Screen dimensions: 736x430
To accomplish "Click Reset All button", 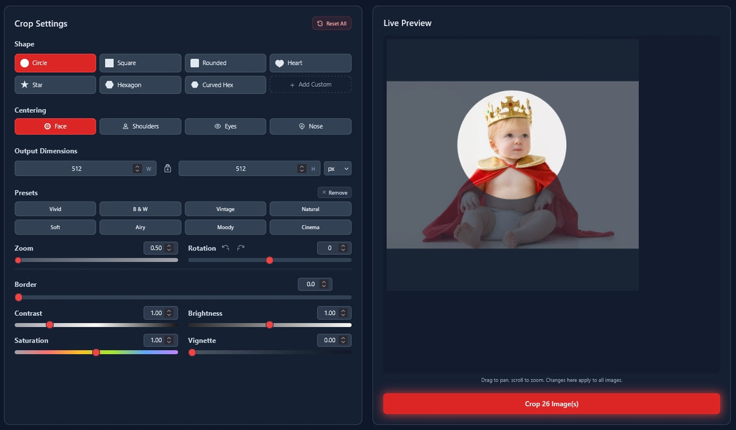I will point(332,24).
